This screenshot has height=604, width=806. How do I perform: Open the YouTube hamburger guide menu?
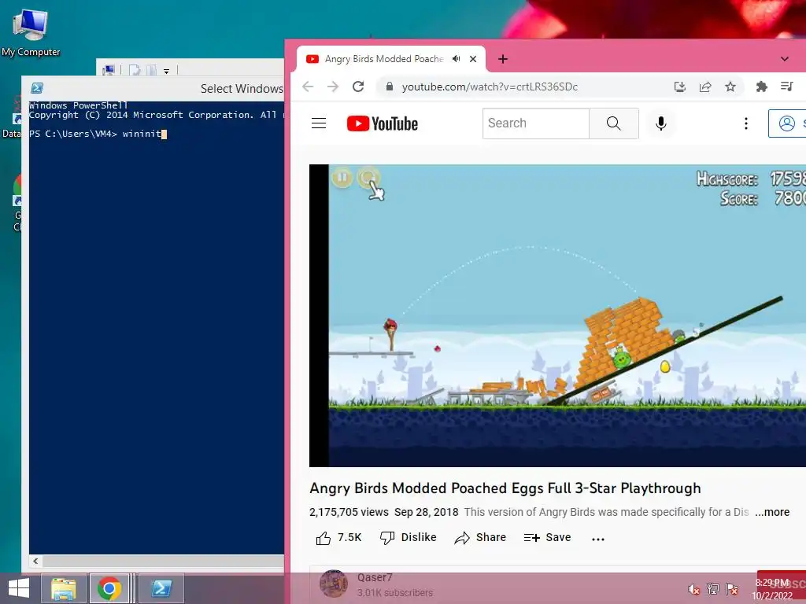click(319, 123)
